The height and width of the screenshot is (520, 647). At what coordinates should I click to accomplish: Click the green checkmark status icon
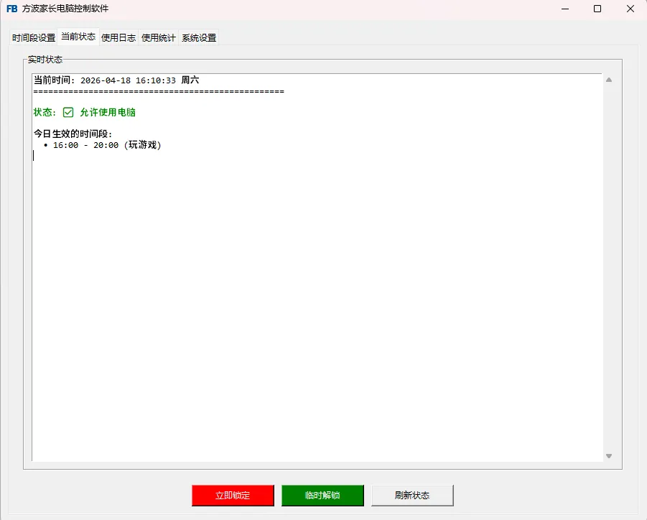(x=68, y=112)
